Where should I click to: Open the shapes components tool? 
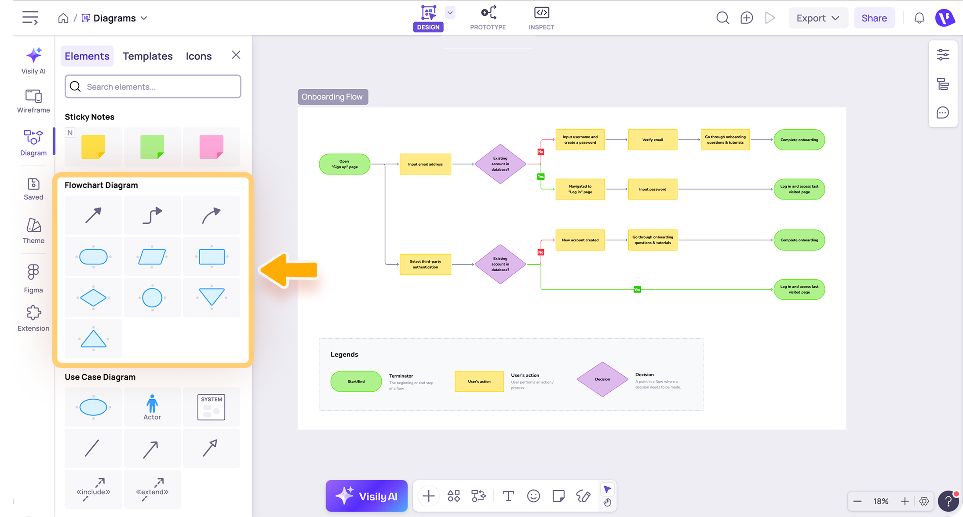tap(453, 496)
